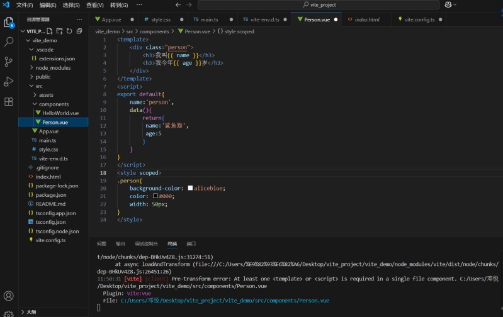Switch to Debug Console panel tab

pos(146,243)
